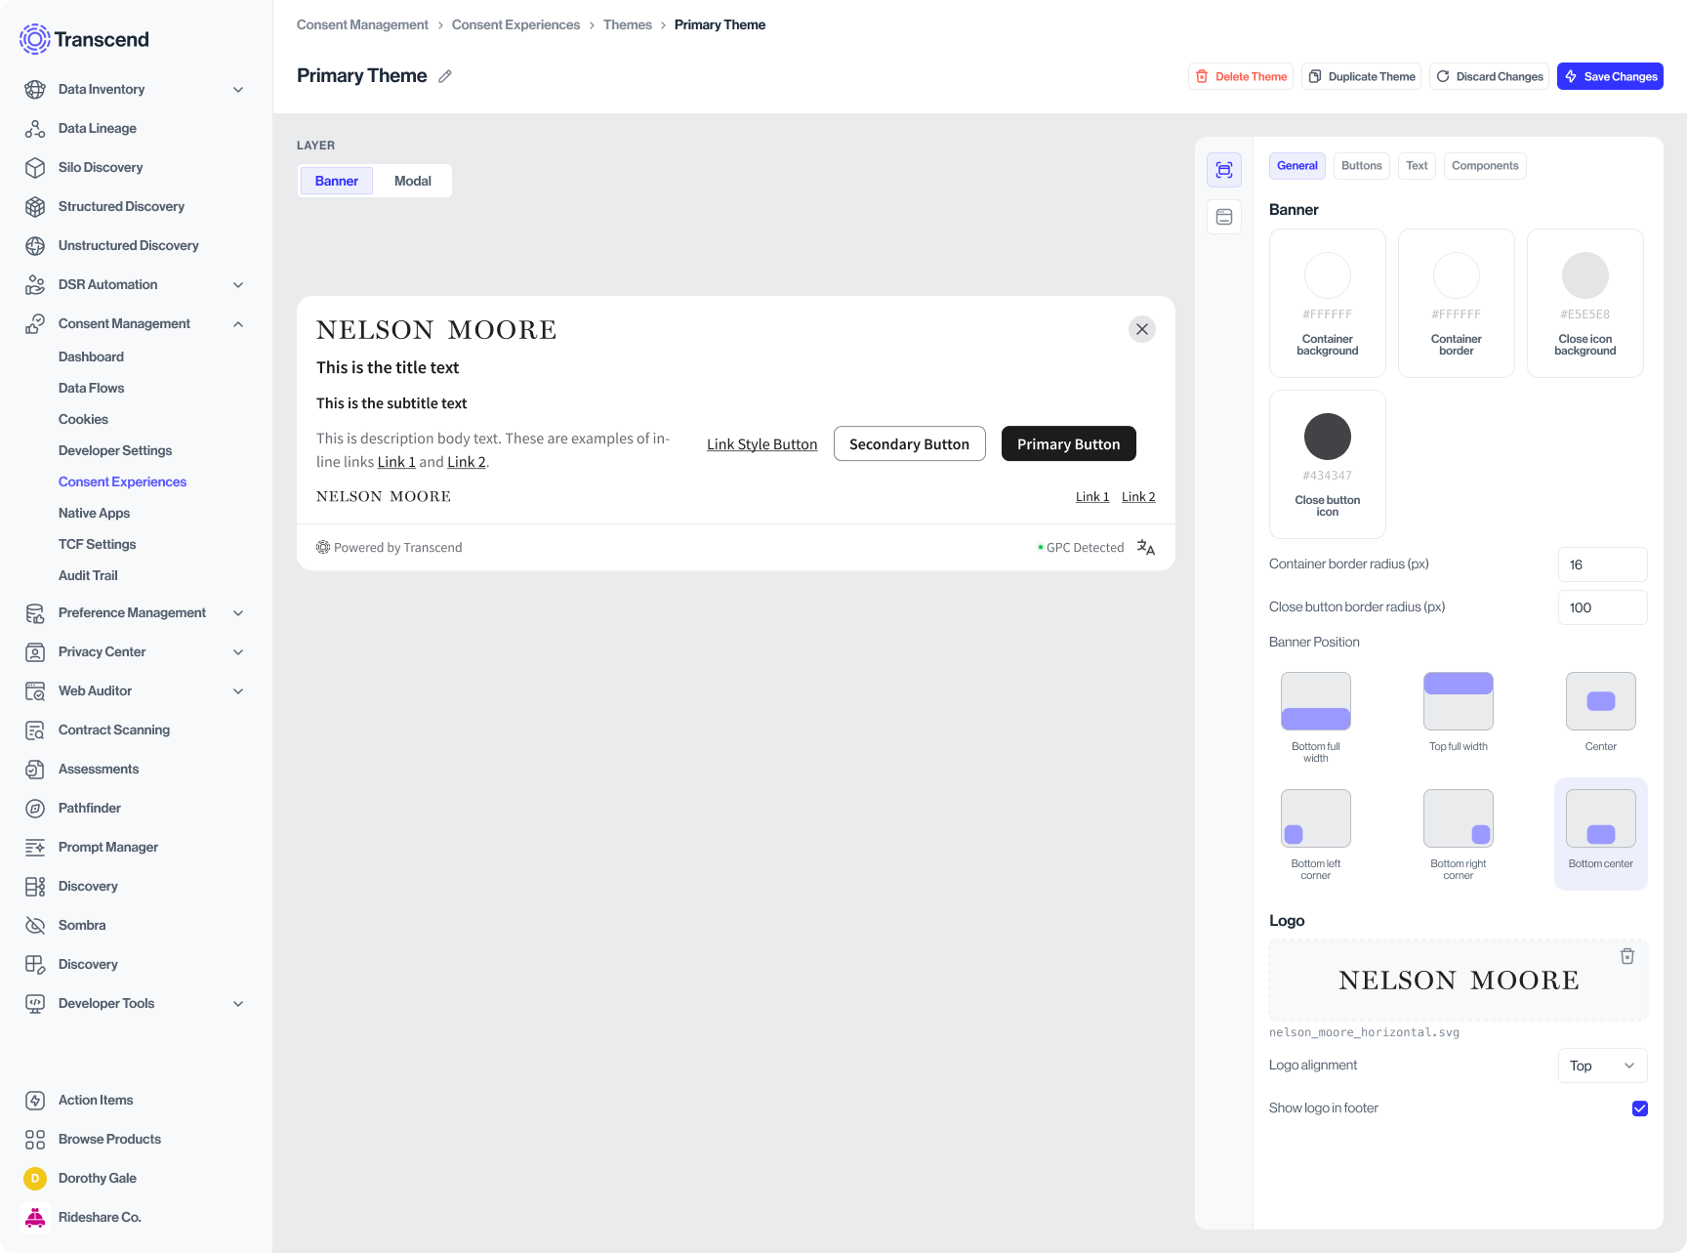Expand Preference Management chevron
This screenshot has height=1253, width=1687.
(x=238, y=613)
